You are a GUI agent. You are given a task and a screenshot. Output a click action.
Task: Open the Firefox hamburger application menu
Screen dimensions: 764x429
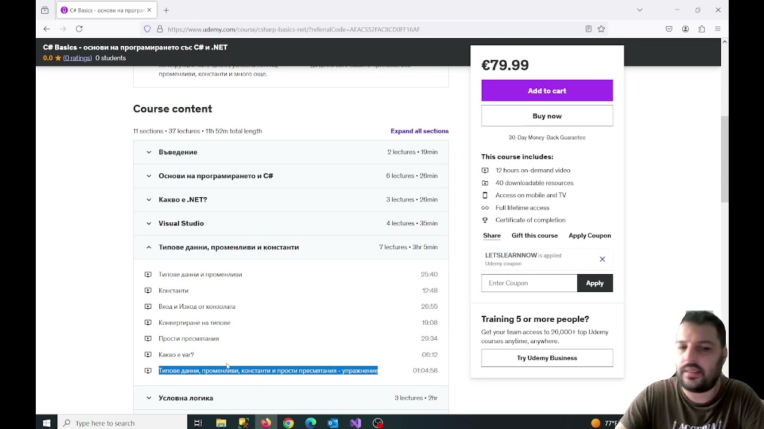pyautogui.click(x=717, y=29)
